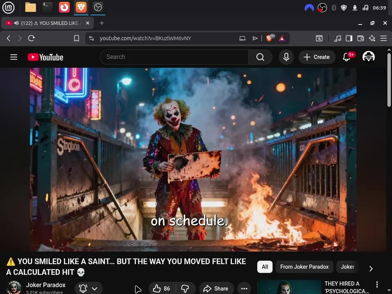
Task: Open THEY HIRED A PSYCHOLOGICA... recommended video
Action: (x=347, y=287)
